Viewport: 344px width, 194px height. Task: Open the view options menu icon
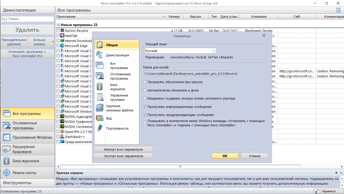pyautogui.click(x=338, y=10)
